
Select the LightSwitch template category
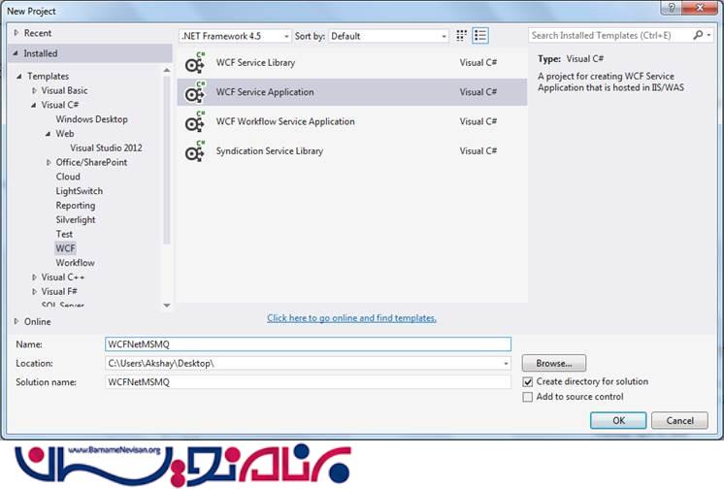(x=79, y=191)
